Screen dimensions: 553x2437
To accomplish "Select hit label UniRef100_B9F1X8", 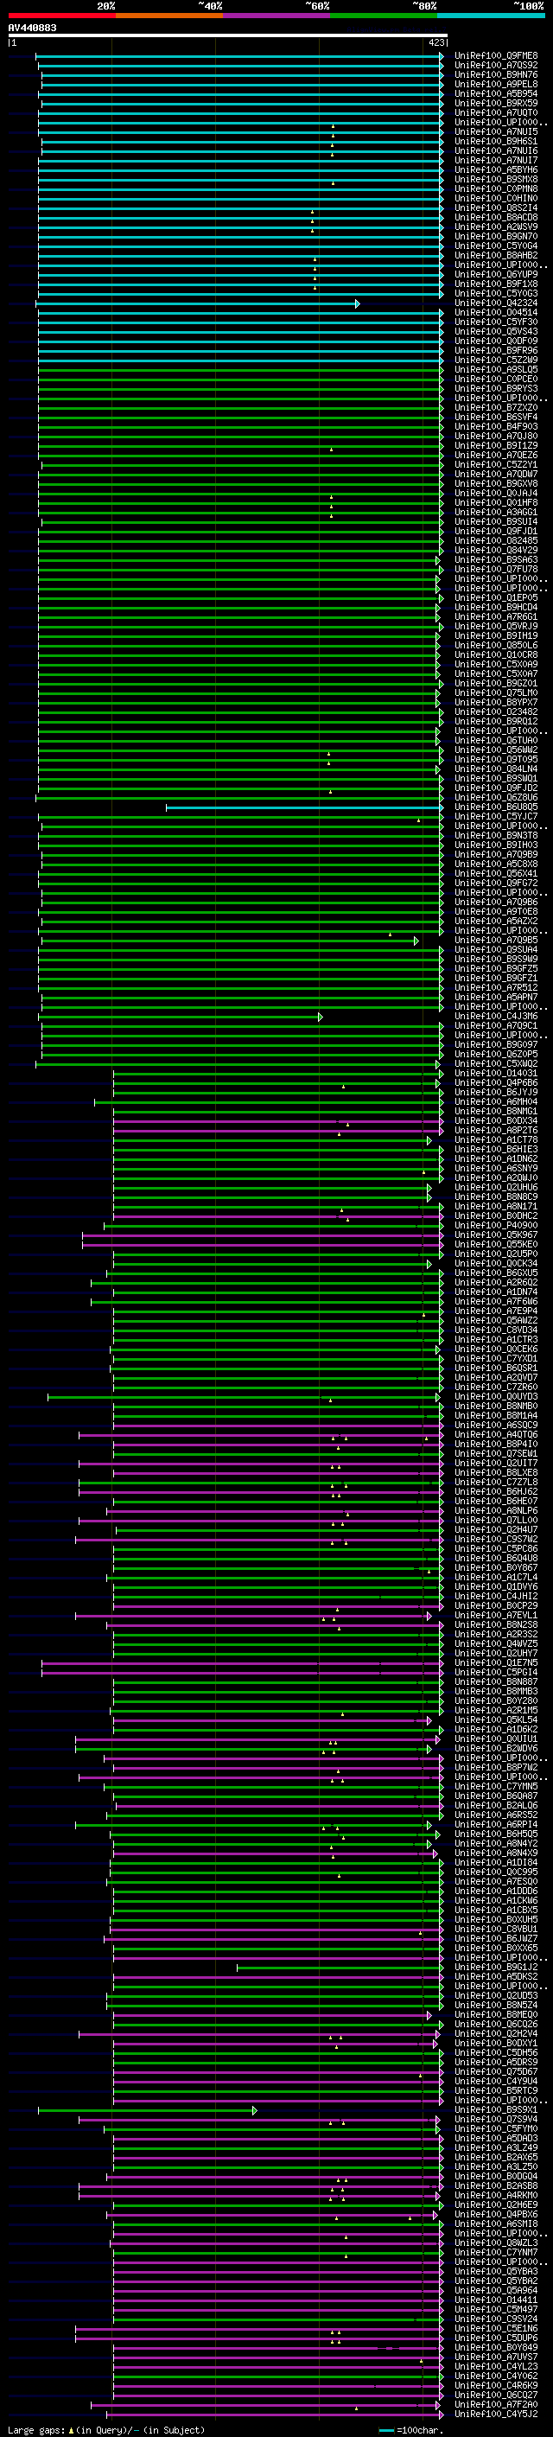I will tap(496, 284).
